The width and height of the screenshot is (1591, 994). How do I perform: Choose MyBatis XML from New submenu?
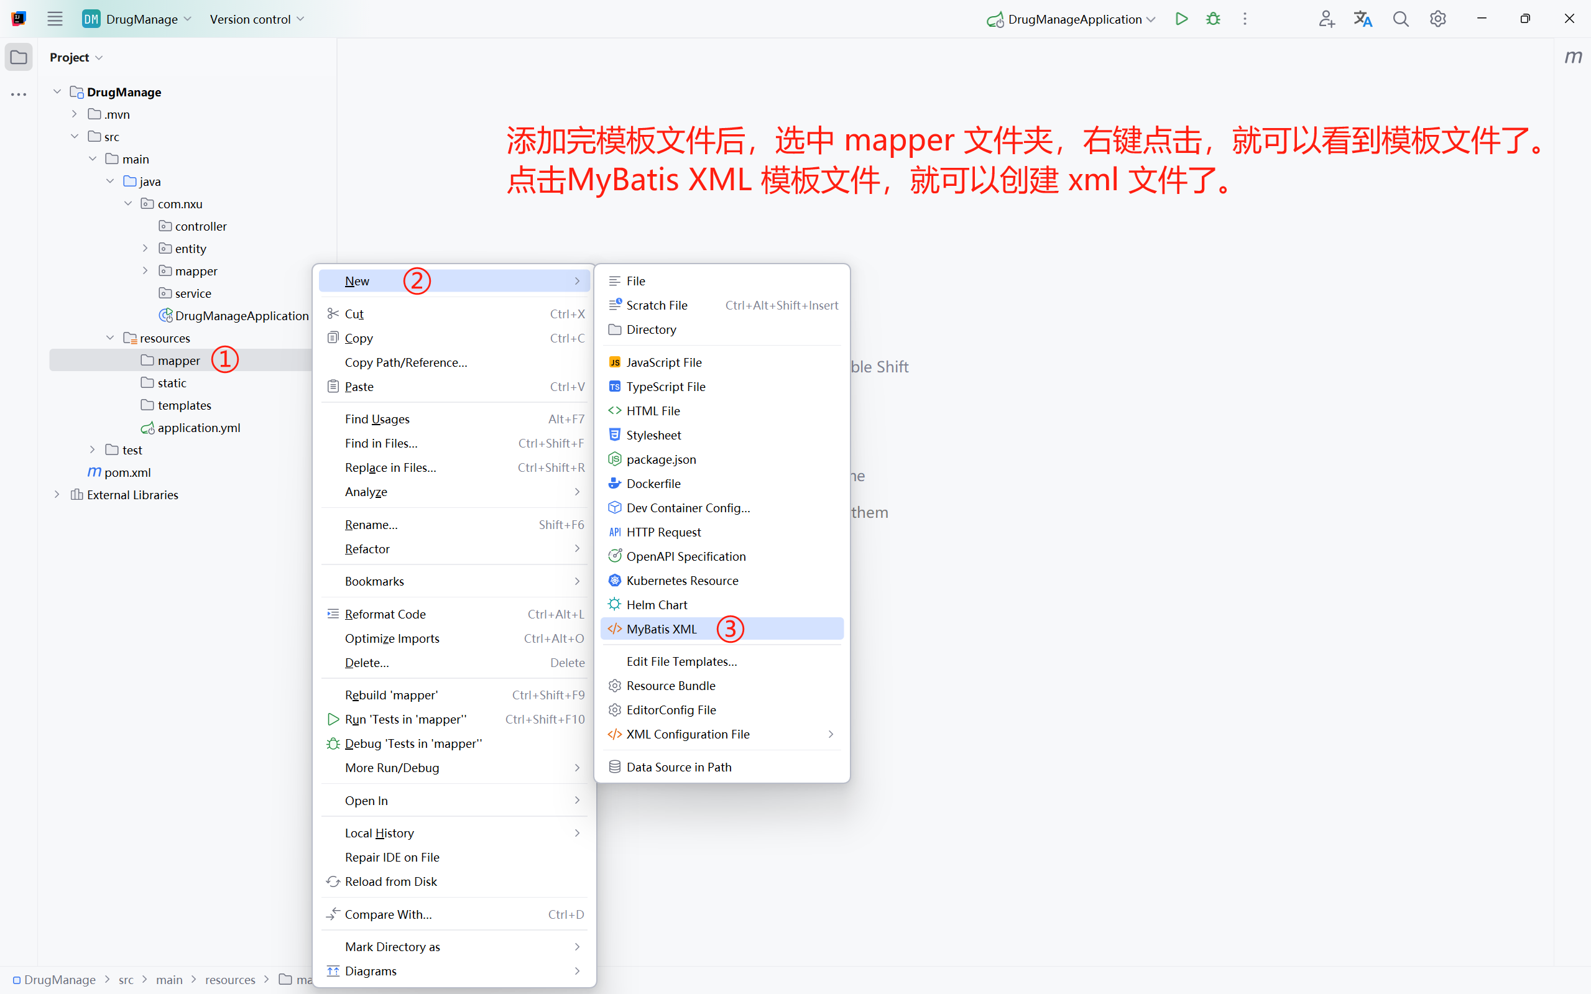click(662, 629)
